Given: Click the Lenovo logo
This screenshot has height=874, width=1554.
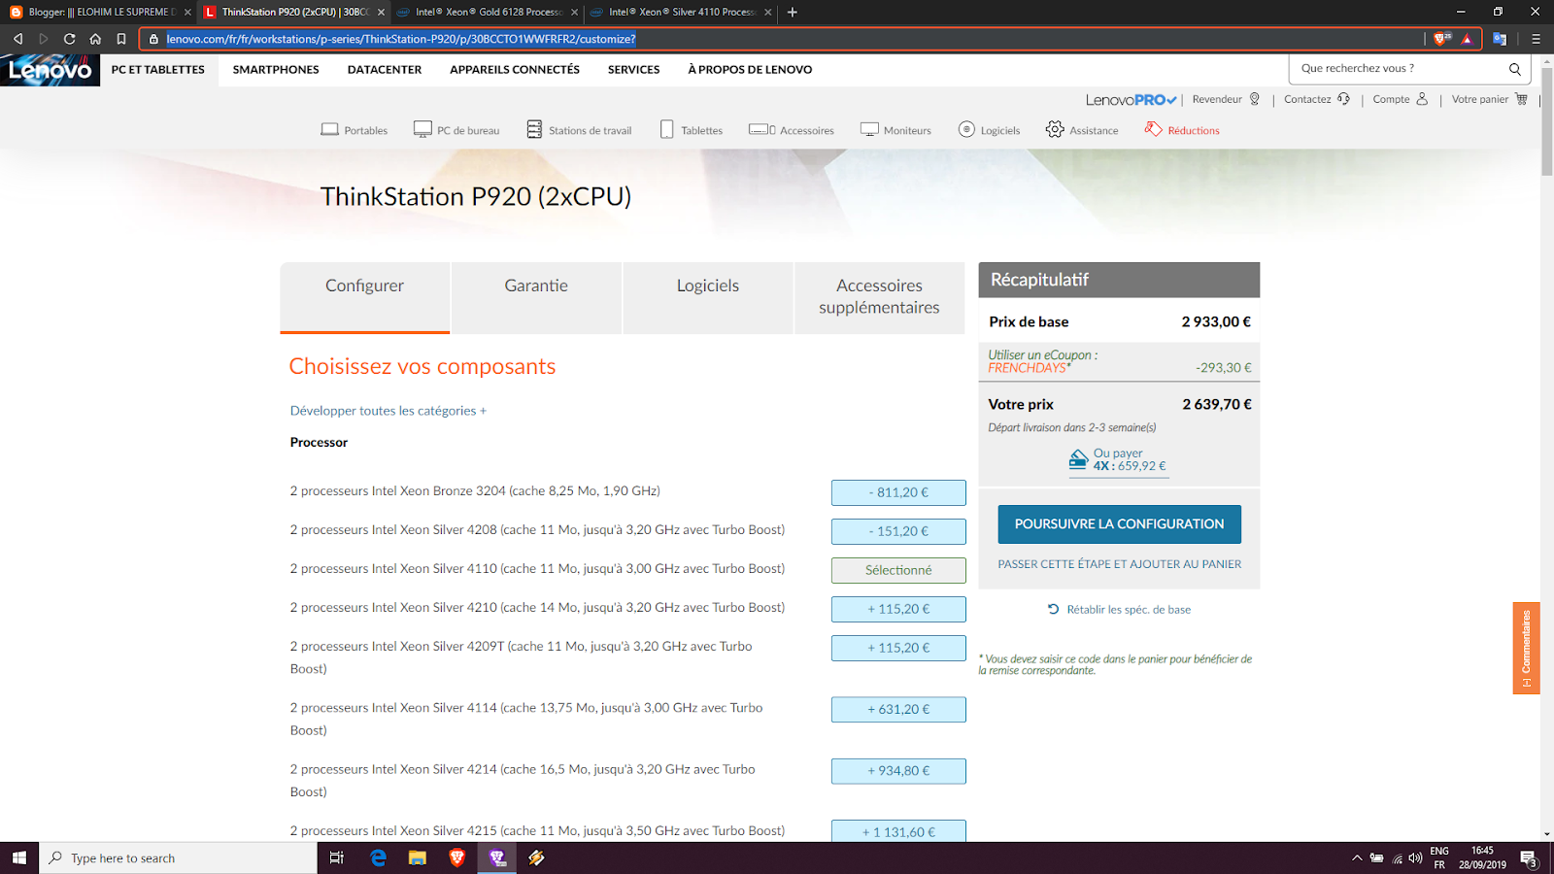Looking at the screenshot, I should click(x=50, y=70).
